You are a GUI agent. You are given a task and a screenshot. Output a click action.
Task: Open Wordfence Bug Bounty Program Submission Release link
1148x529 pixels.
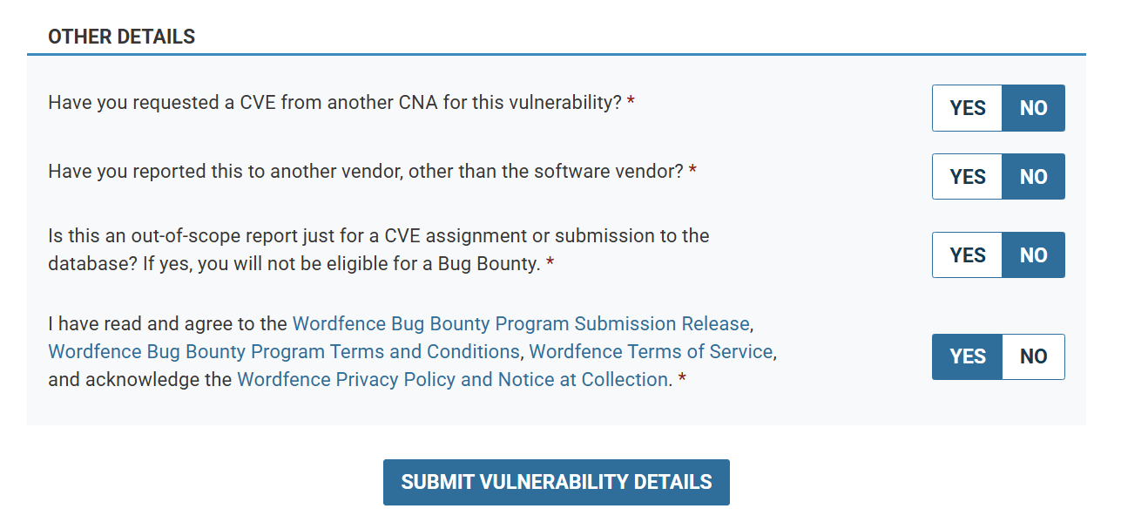coord(520,324)
